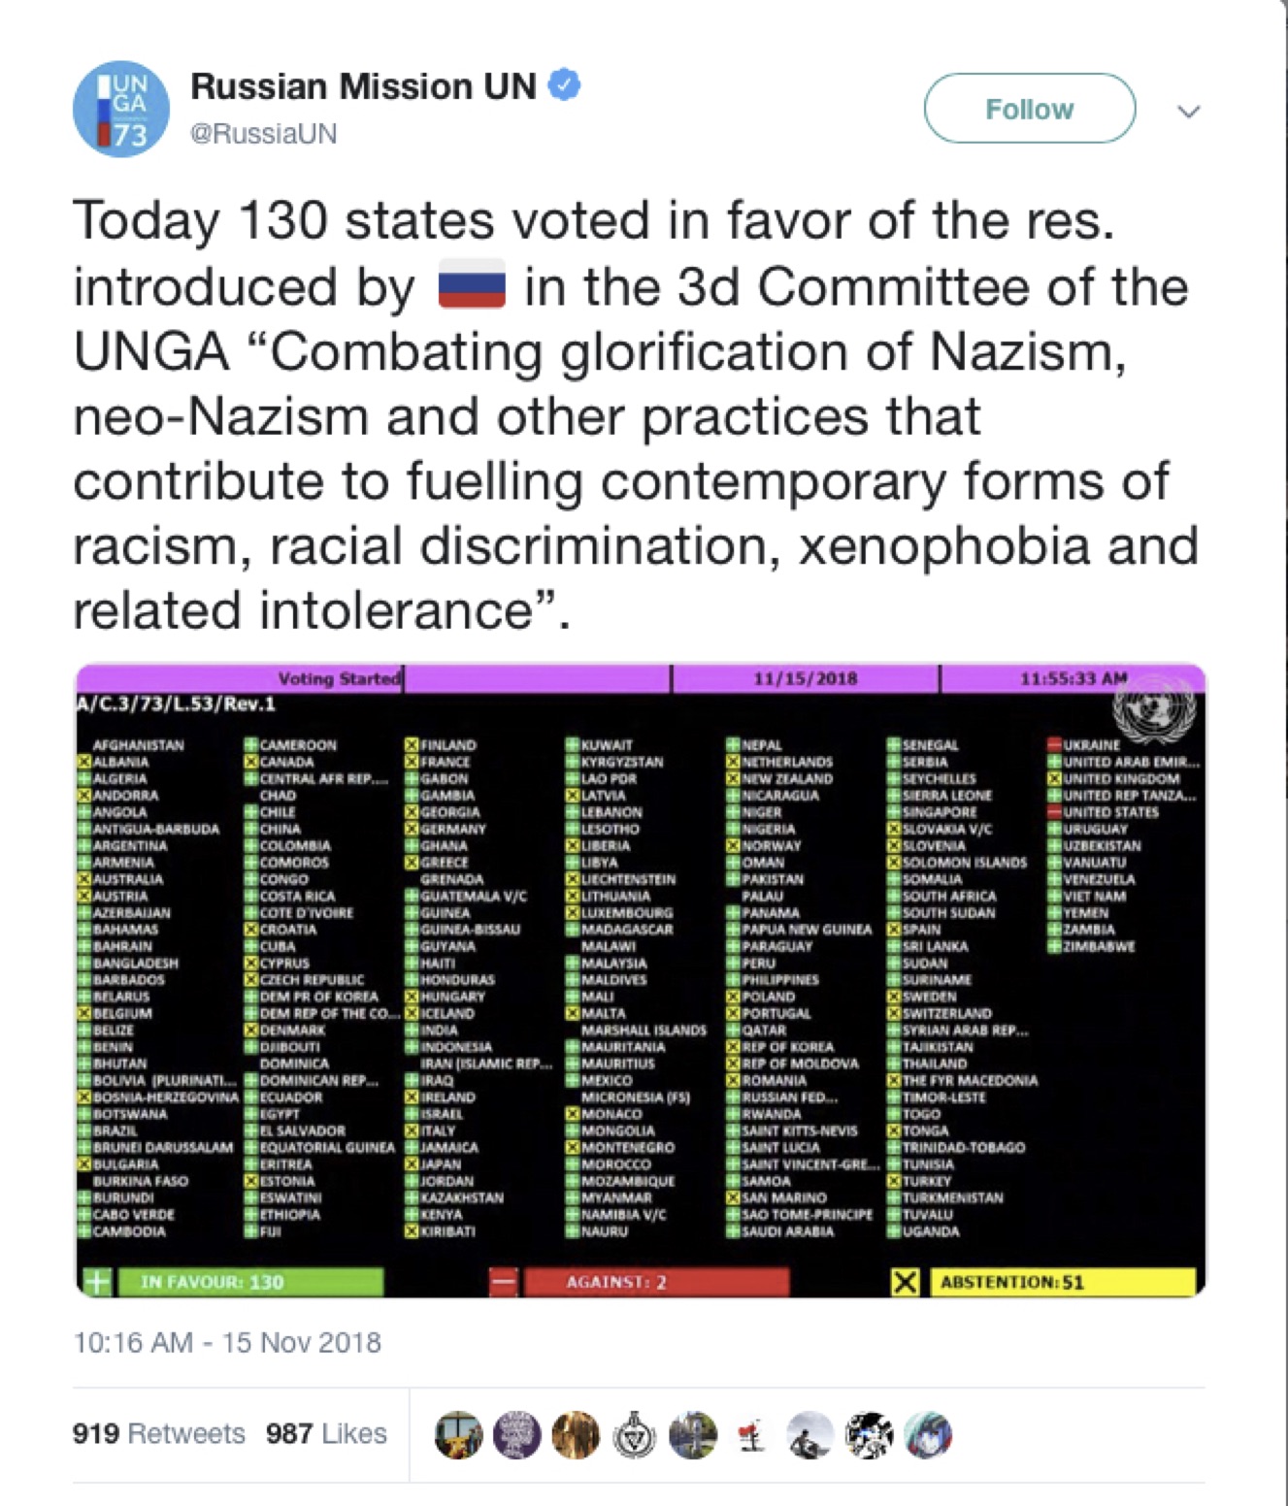Click the second purple liker avatar
The width and height of the screenshot is (1288, 1506).
tap(516, 1435)
